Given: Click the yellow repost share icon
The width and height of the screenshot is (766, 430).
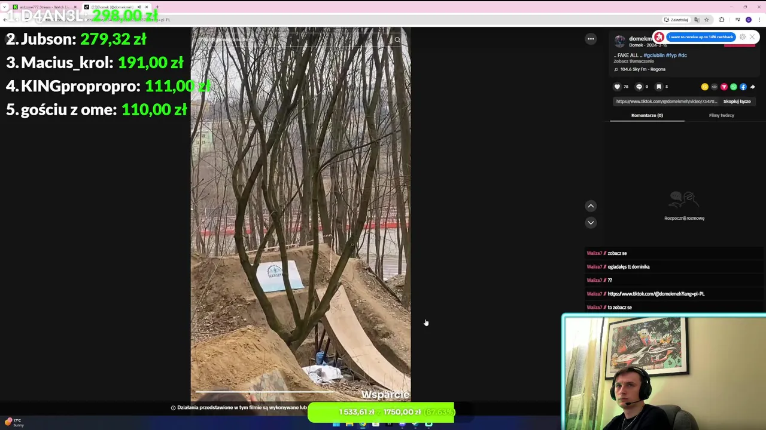Looking at the screenshot, I should (x=704, y=87).
